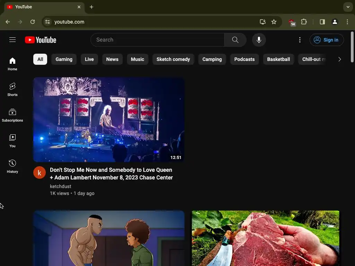
Task: Go to Home in the sidebar
Action: coord(12,64)
